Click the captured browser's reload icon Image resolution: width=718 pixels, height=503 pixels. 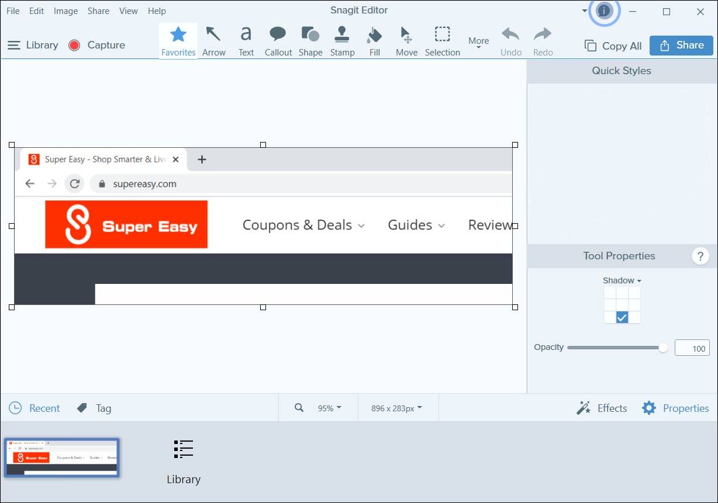(74, 183)
